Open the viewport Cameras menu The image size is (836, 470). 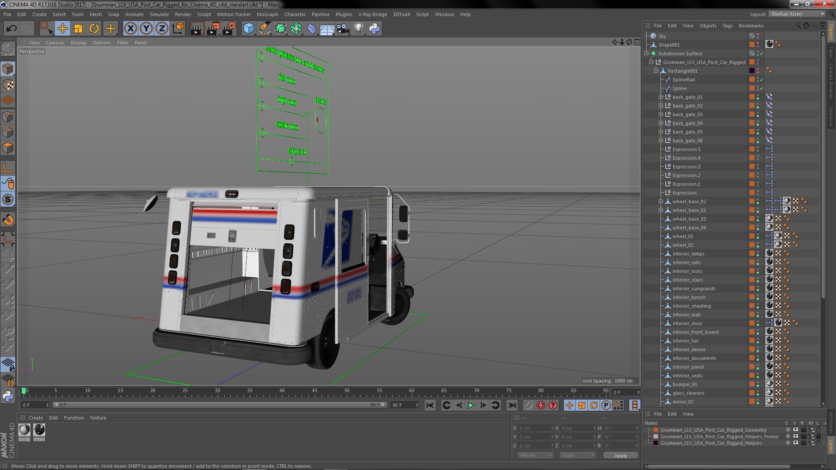point(55,43)
